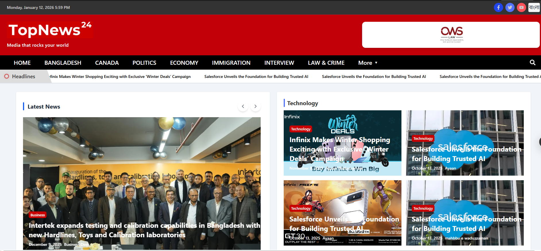Viewport: 541px width, 251px height.
Task: Click the Ayaan author name on the top-right Salesforce card
Action: 450,168
